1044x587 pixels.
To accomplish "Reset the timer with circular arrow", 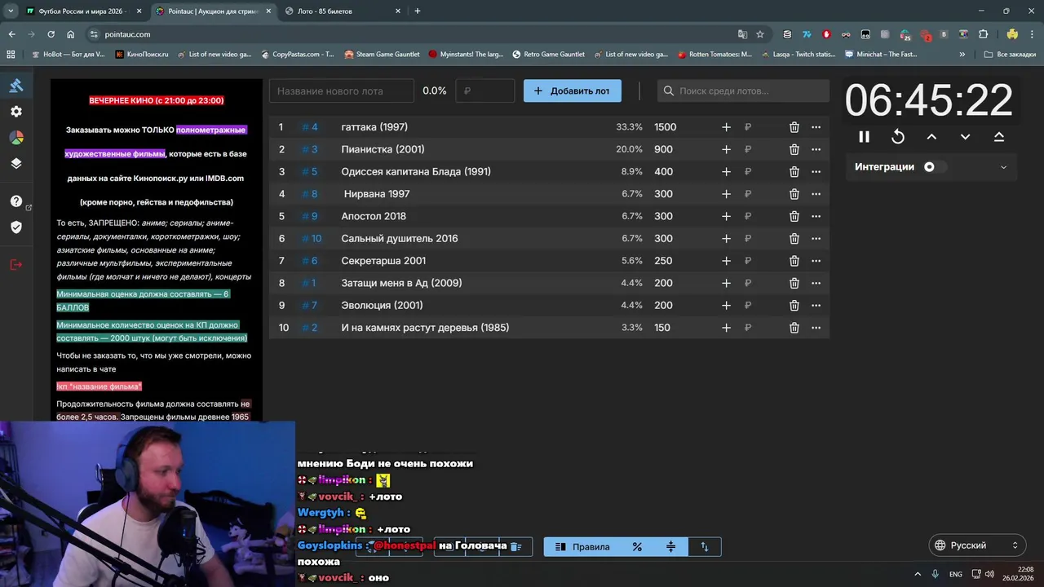I will coord(898,137).
